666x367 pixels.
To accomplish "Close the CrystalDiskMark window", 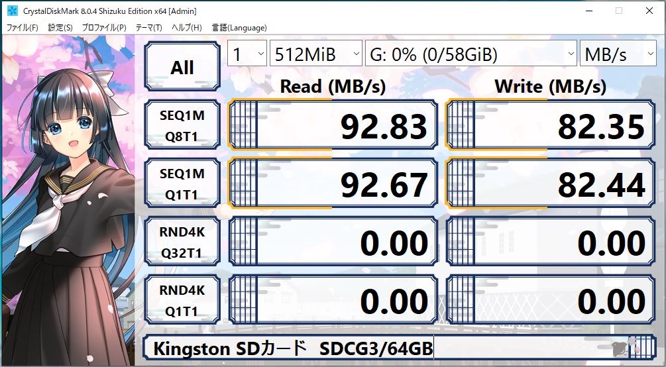I will (649, 11).
